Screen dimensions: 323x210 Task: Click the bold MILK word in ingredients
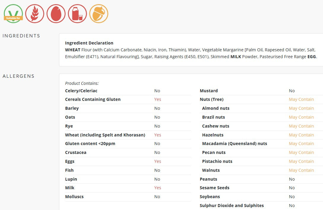pyautogui.click(x=236, y=57)
